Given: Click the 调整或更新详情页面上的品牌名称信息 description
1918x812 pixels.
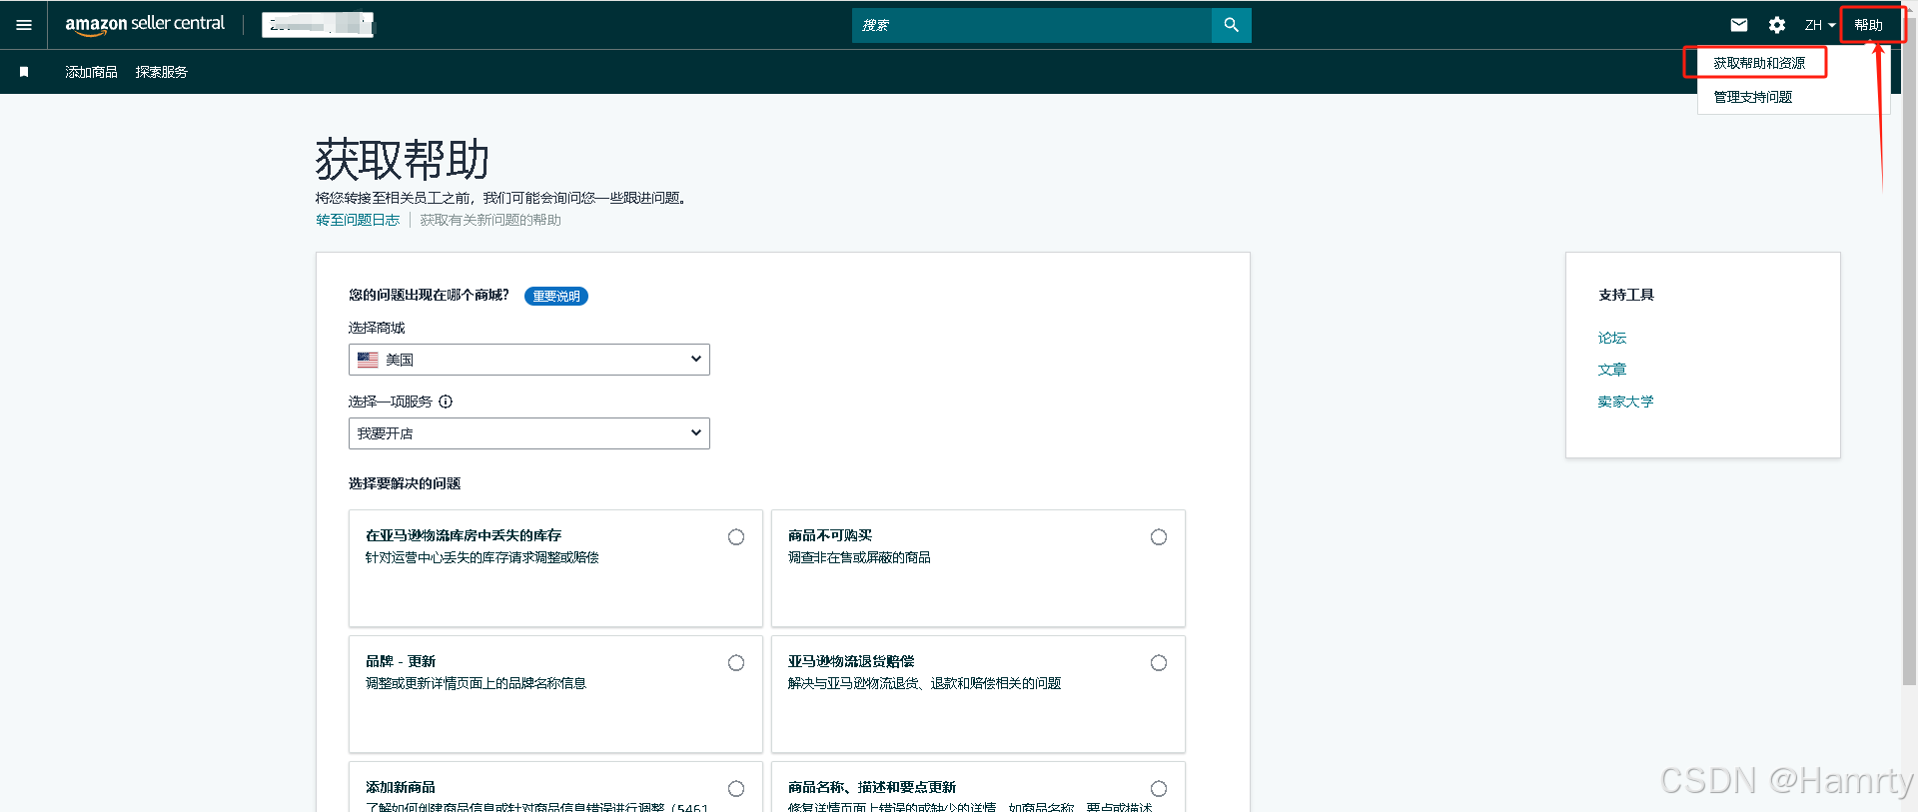Looking at the screenshot, I should (476, 683).
